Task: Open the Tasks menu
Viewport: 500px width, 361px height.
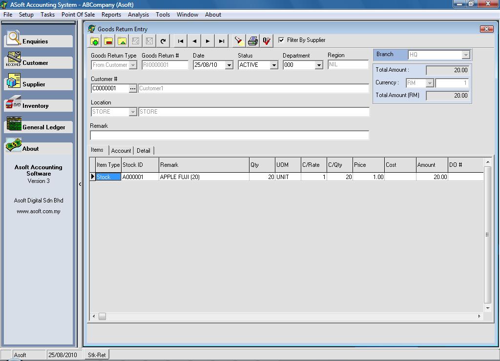Action: [x=47, y=15]
